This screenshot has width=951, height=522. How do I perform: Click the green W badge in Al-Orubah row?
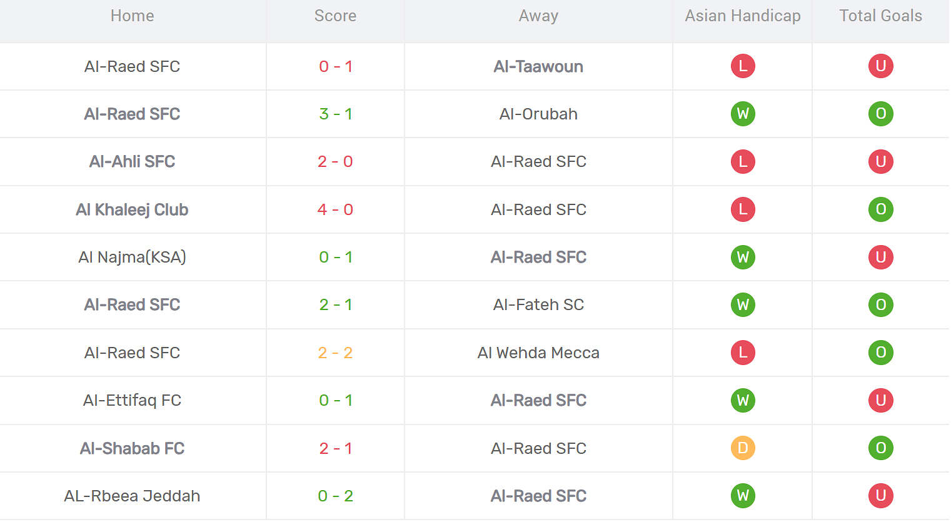coord(743,114)
